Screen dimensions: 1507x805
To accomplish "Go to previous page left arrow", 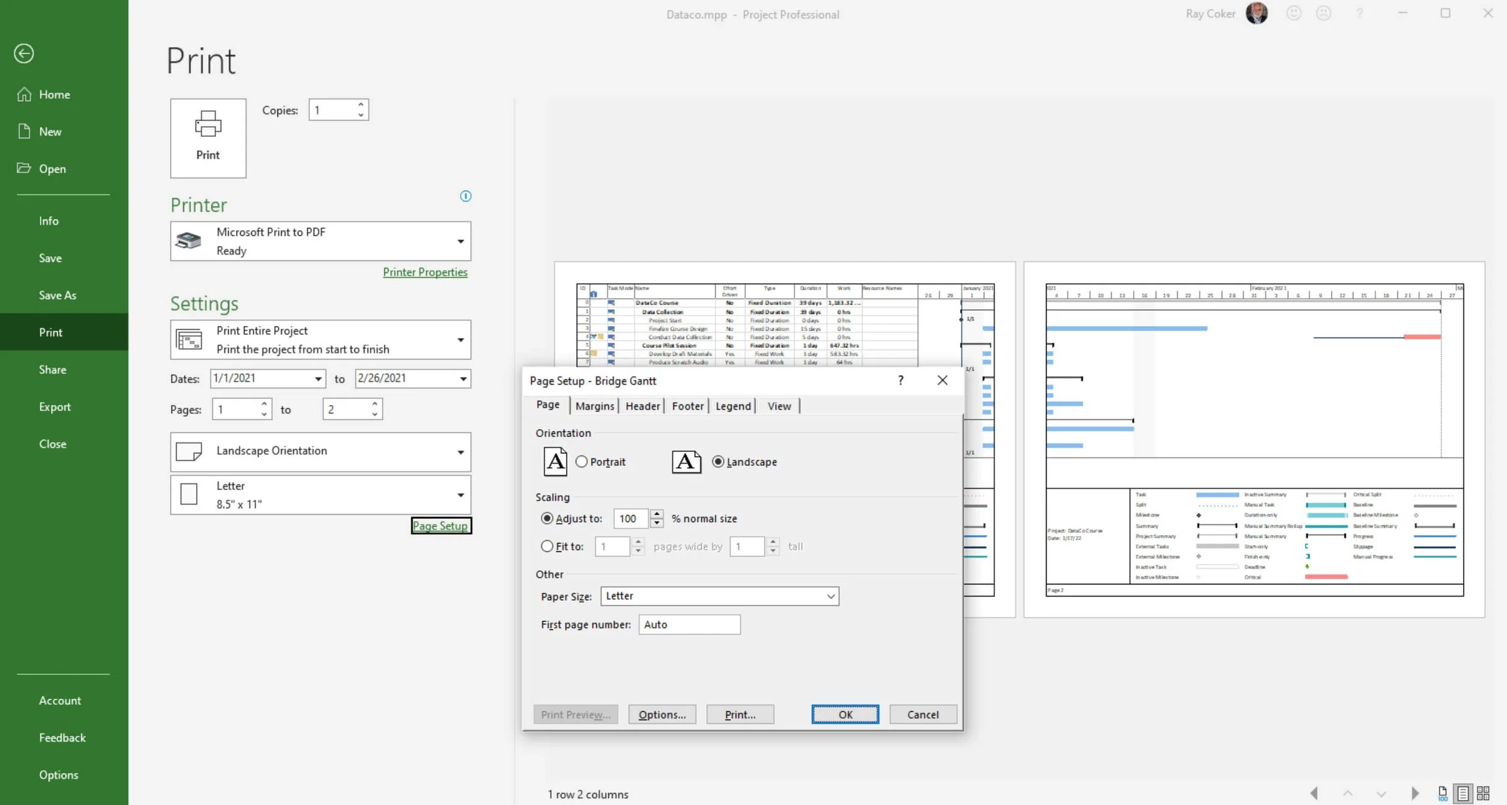I will [x=1314, y=793].
